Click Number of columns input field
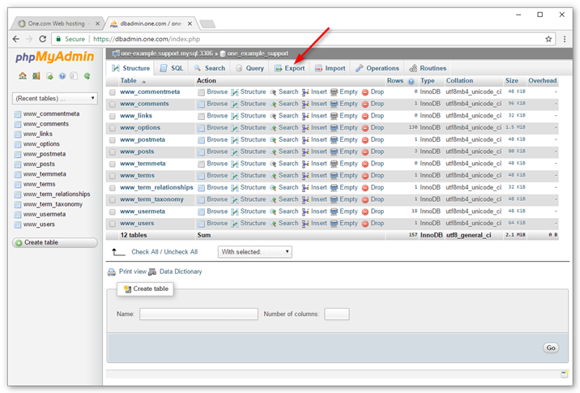Image resolution: width=580 pixels, height=393 pixels. [x=337, y=314]
